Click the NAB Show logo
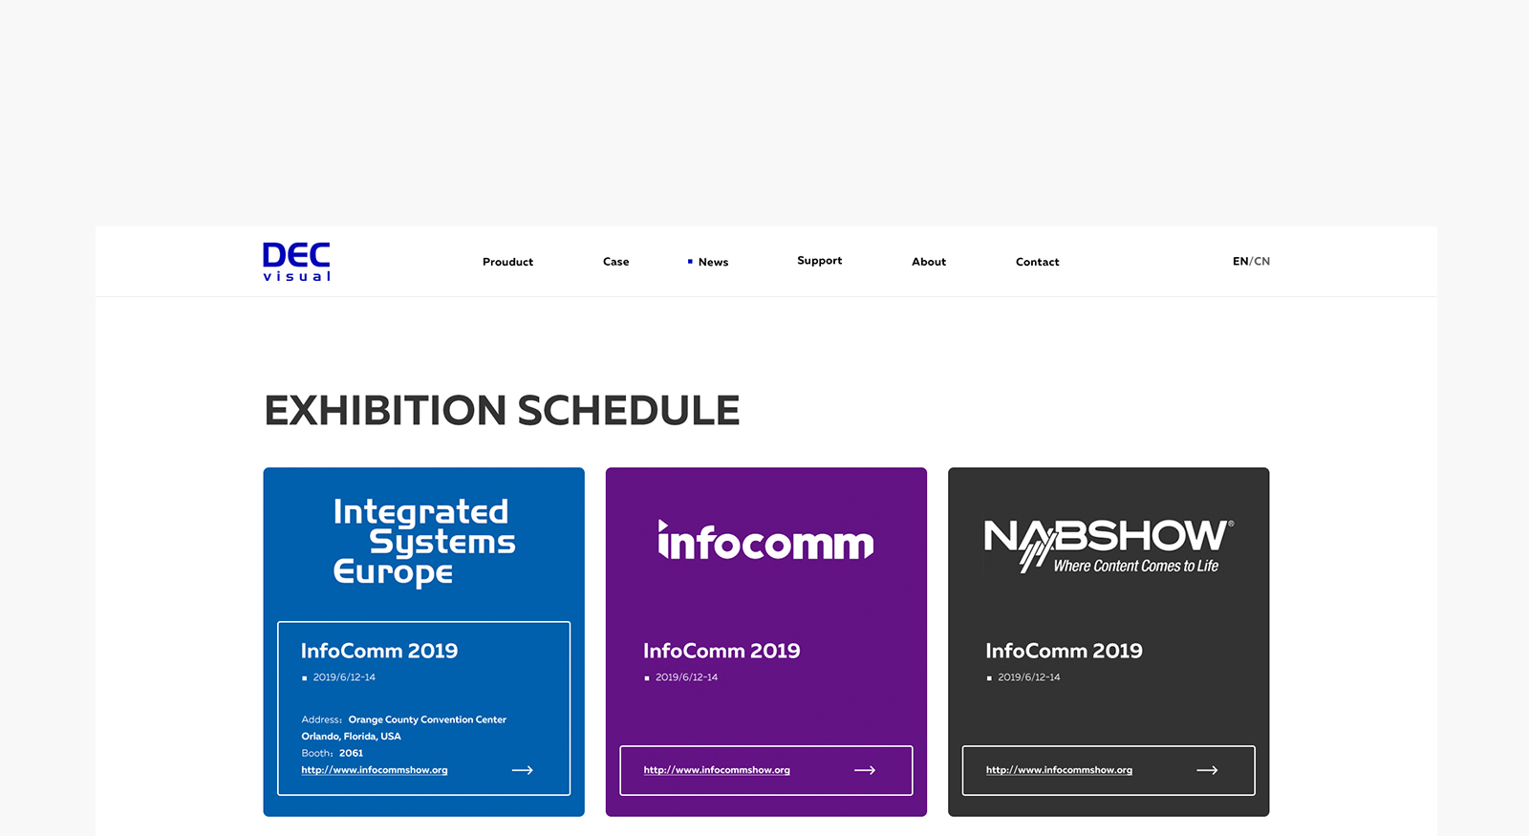Image resolution: width=1529 pixels, height=836 pixels. 1109,545
